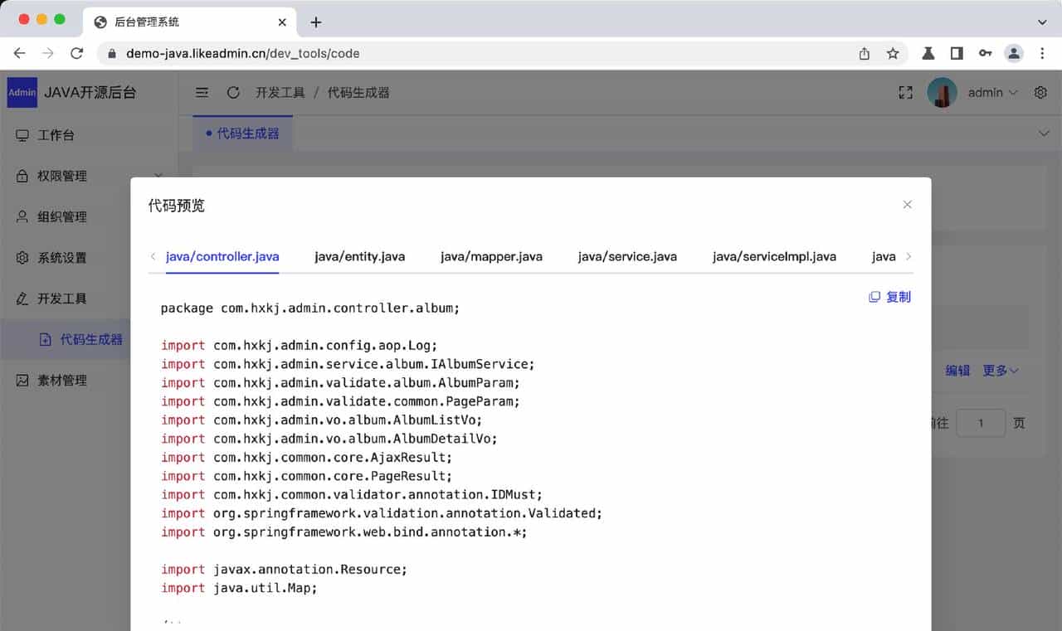Expand the tabs chevron at right
Screen dimensions: 1062x631
pyautogui.click(x=1042, y=133)
